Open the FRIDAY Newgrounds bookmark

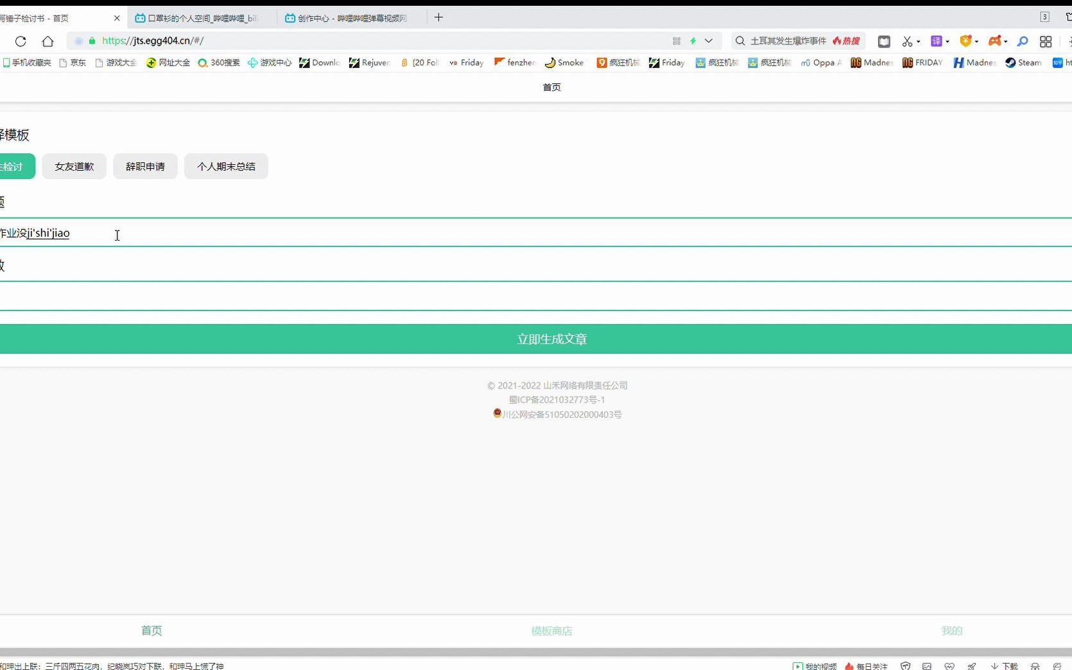(x=922, y=62)
